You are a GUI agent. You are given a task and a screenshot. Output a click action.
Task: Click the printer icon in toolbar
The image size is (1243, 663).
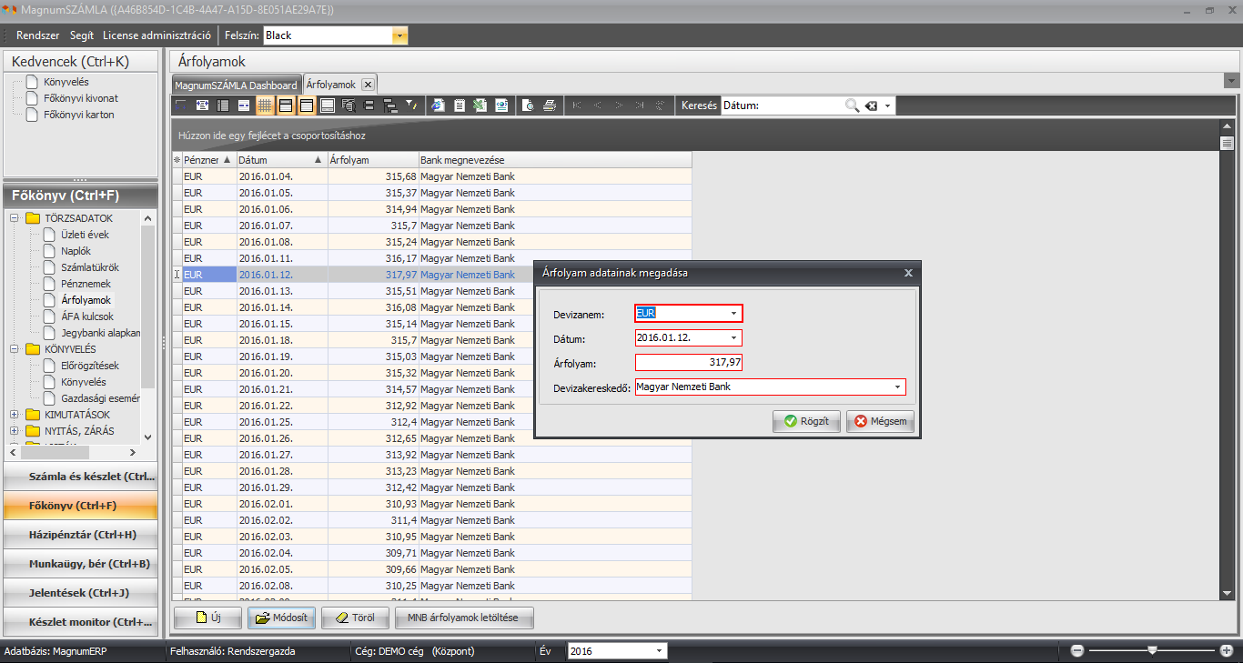[x=550, y=105]
